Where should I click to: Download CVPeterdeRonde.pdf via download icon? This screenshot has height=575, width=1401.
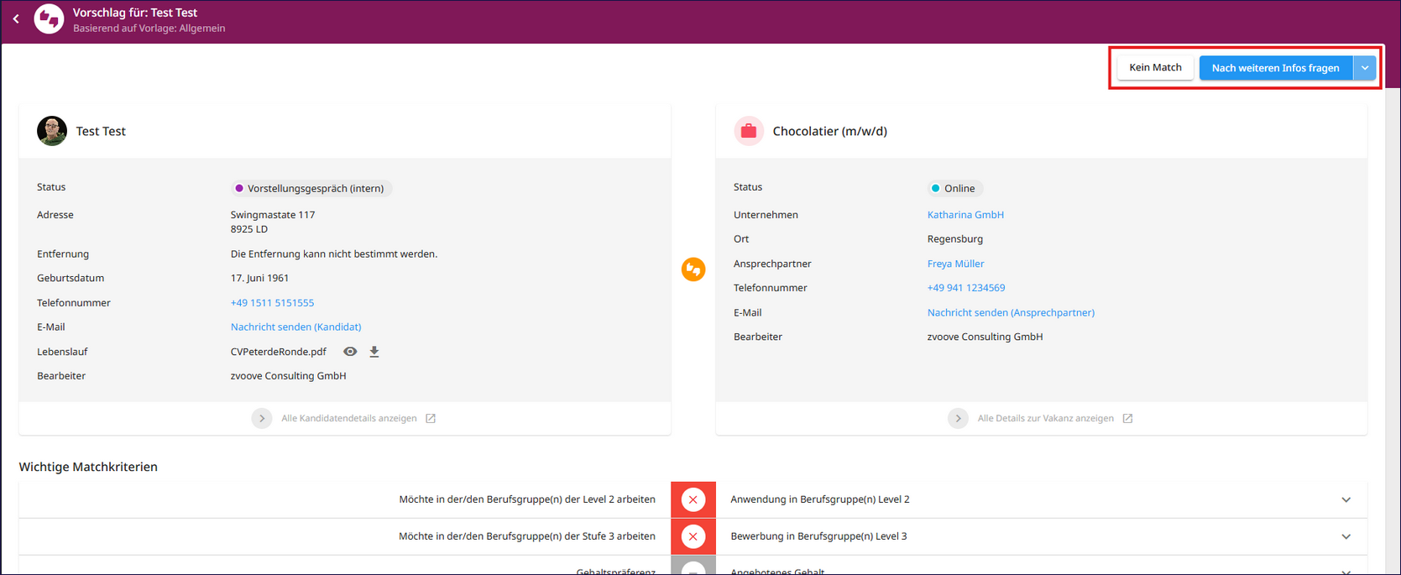374,352
